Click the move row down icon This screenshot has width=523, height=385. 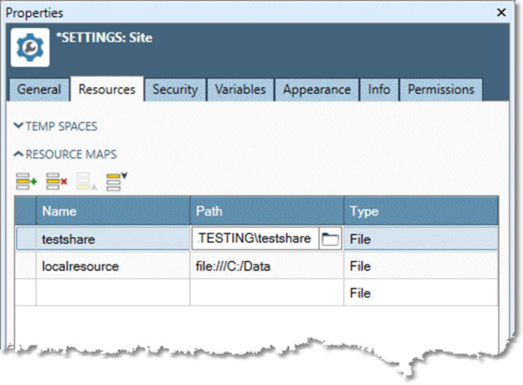tap(116, 181)
